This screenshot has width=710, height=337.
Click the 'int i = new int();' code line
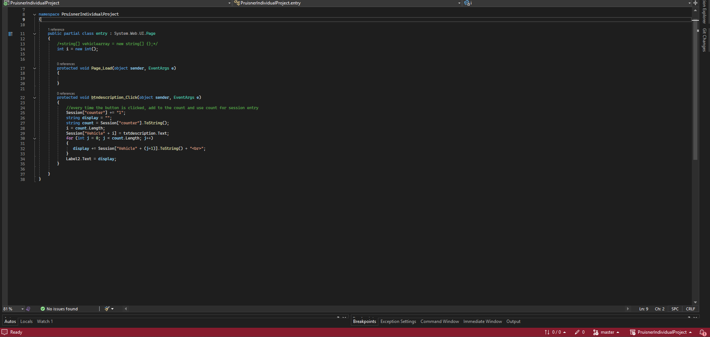(77, 49)
